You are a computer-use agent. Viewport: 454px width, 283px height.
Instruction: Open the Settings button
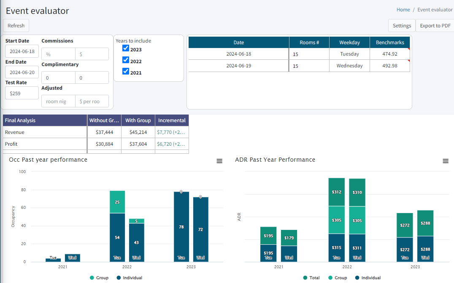(x=402, y=26)
